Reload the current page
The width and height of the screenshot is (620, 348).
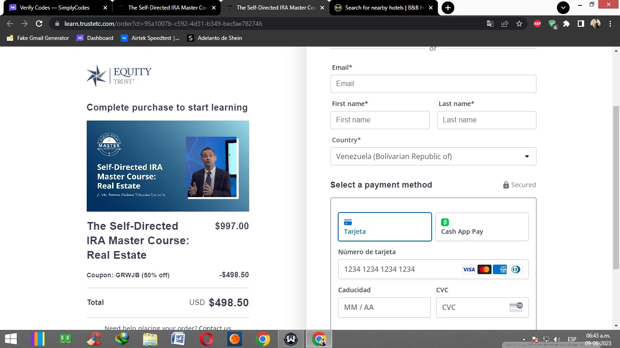pos(39,24)
